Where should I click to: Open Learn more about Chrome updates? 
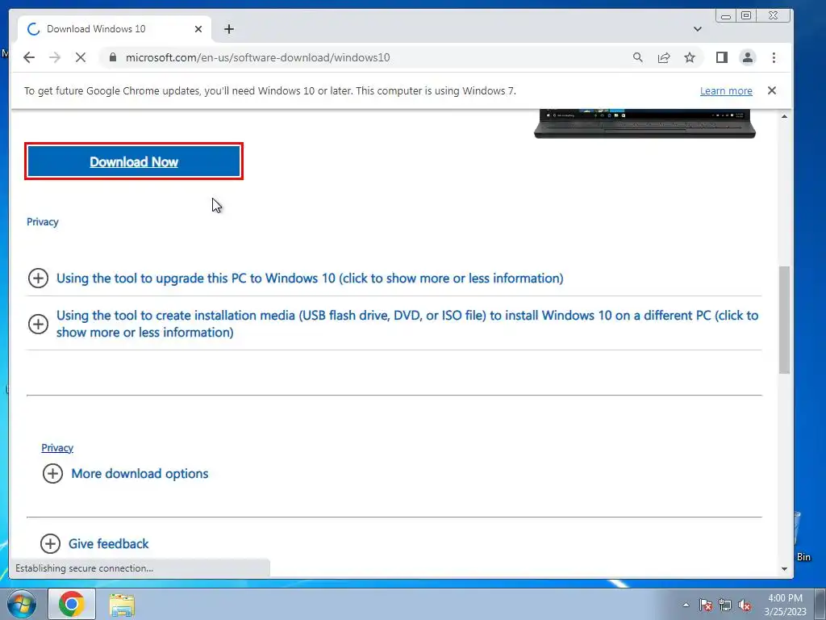726,90
